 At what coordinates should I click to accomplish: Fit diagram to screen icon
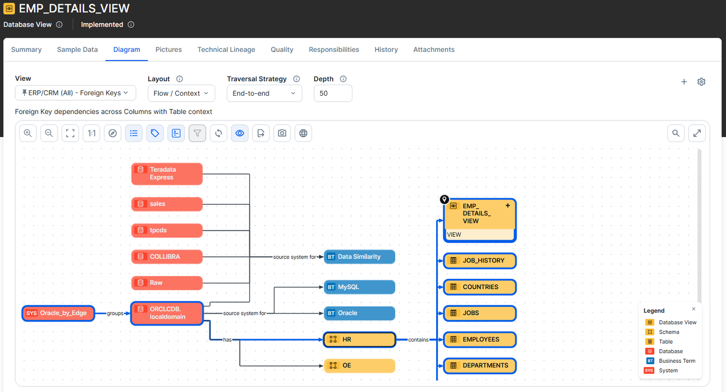pyautogui.click(x=70, y=134)
